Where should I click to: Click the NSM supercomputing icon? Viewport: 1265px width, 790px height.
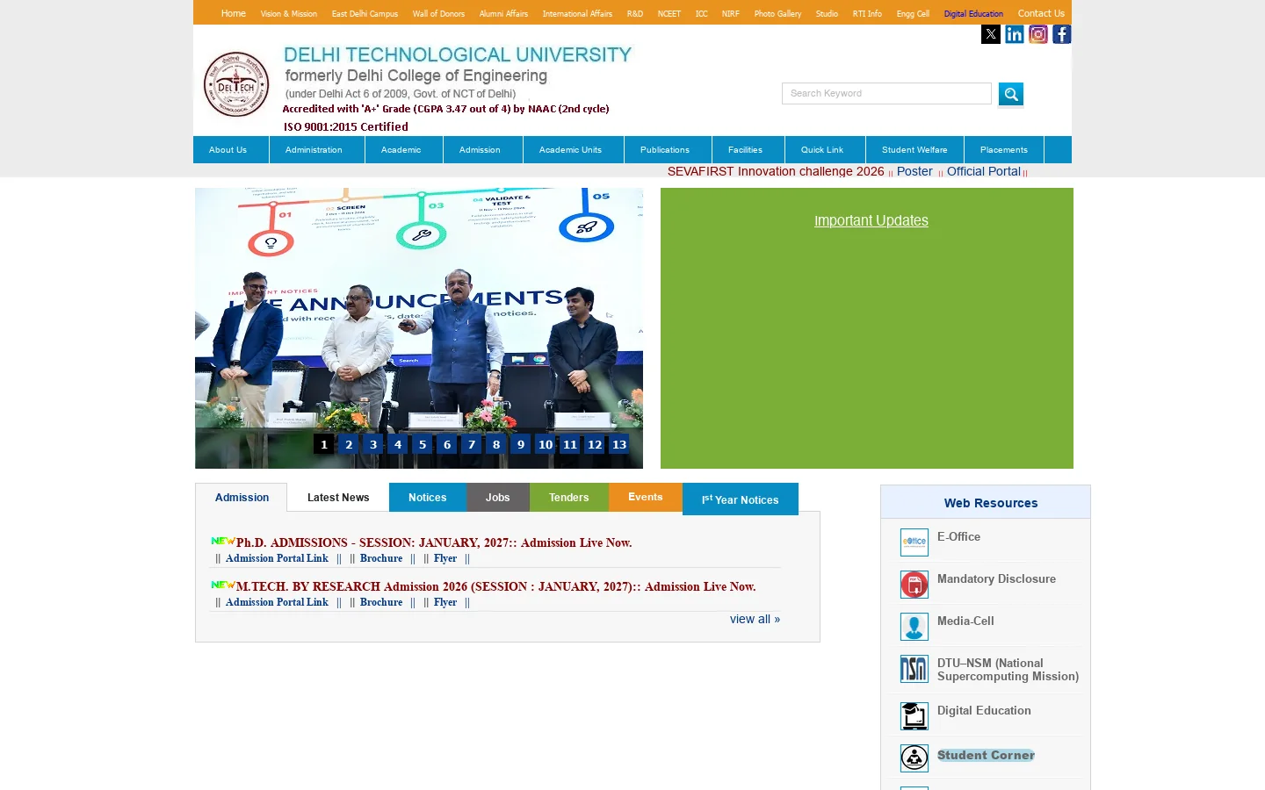pos(914,669)
